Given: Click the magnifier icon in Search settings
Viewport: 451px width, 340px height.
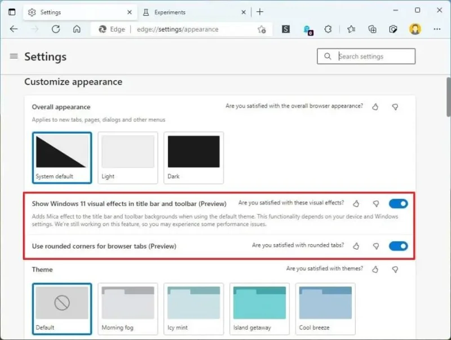Looking at the screenshot, I should click(328, 56).
